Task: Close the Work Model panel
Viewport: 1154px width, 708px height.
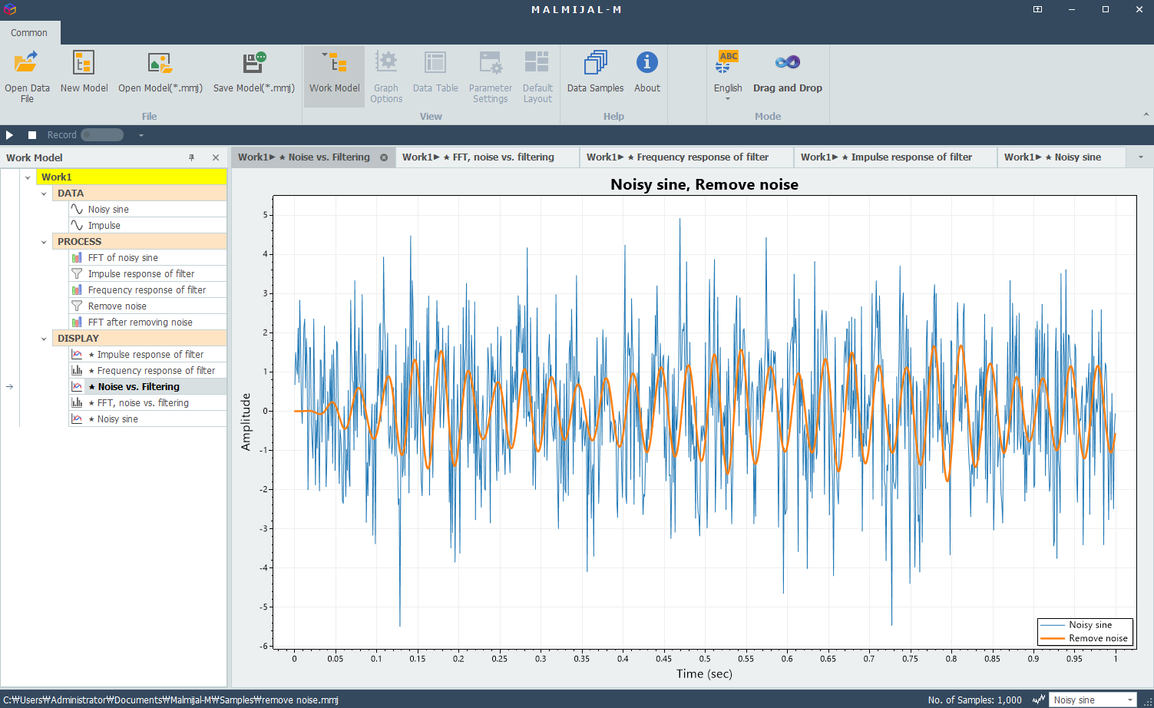Action: [216, 157]
